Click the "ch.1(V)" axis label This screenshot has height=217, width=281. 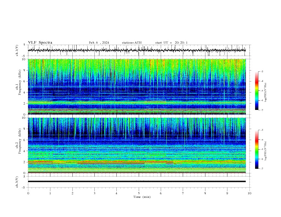[17, 50]
